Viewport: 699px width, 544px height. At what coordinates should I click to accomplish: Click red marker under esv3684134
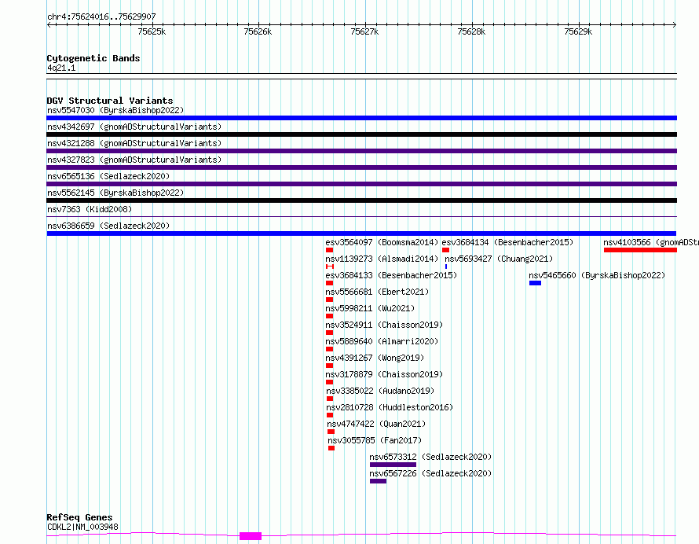pyautogui.click(x=445, y=250)
